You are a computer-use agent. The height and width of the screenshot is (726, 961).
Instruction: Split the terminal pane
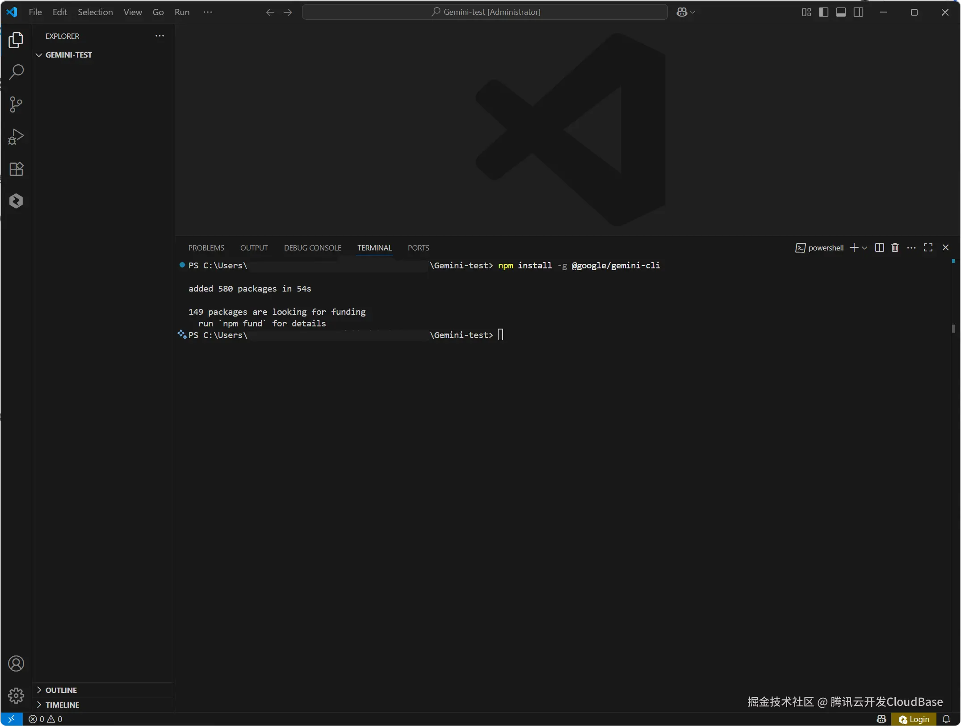tap(879, 248)
